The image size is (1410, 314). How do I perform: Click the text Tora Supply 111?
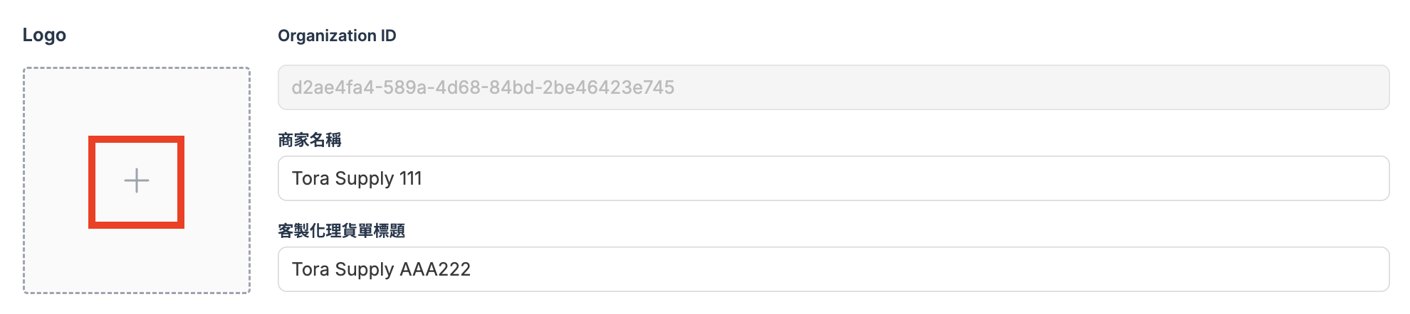tap(357, 178)
